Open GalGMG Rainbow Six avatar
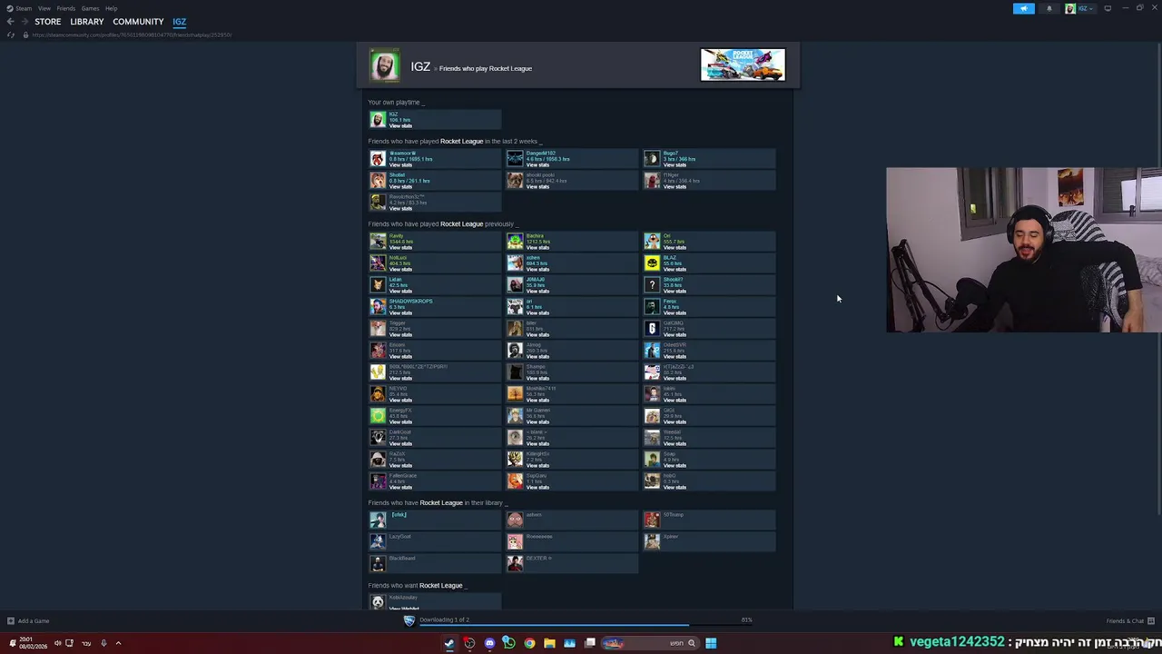 coord(652,329)
